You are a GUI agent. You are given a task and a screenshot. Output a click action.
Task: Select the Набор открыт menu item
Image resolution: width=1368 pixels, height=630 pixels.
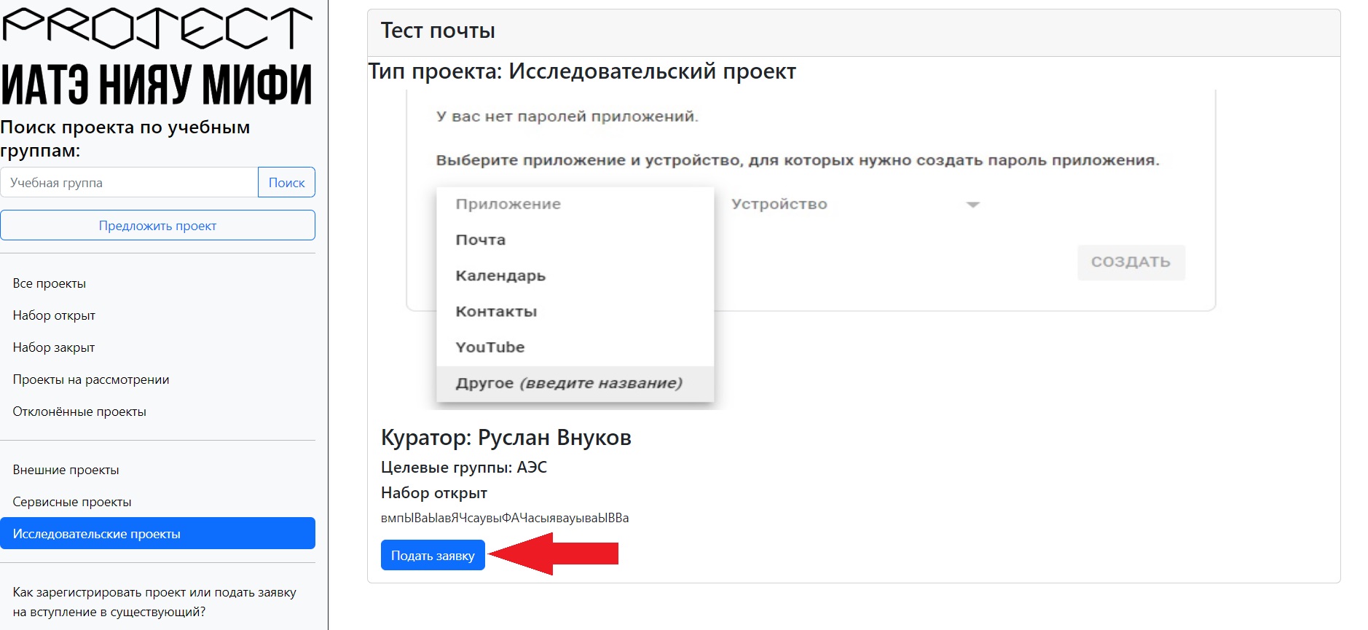pyautogui.click(x=157, y=315)
